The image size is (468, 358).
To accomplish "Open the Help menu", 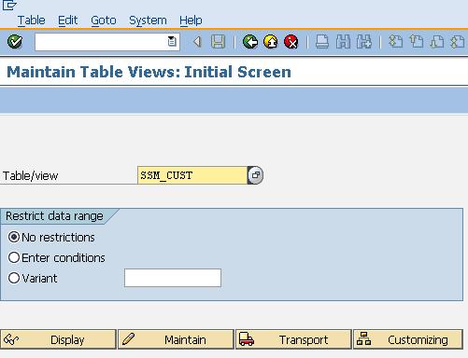I will pos(191,21).
